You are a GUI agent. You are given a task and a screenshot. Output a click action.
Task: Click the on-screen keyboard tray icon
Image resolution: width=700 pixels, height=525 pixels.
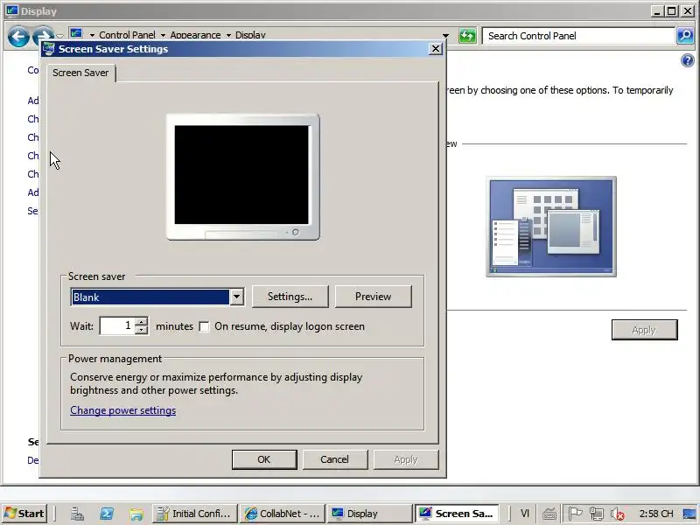pos(549,514)
